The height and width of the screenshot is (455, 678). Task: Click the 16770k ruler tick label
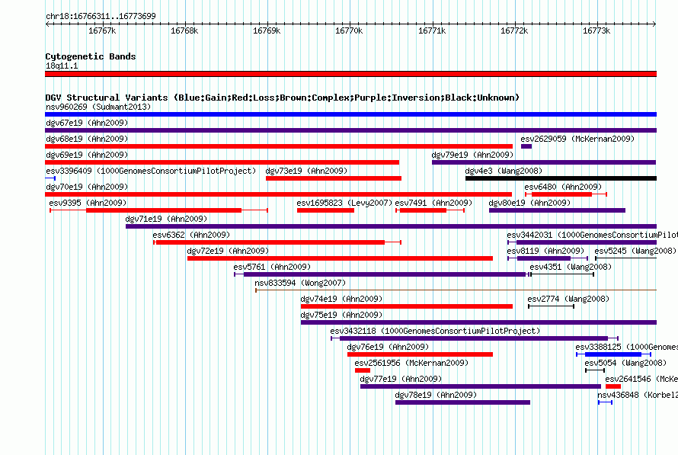point(349,30)
